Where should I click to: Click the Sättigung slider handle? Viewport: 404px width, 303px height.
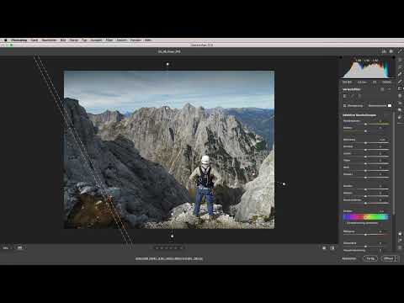(365, 235)
